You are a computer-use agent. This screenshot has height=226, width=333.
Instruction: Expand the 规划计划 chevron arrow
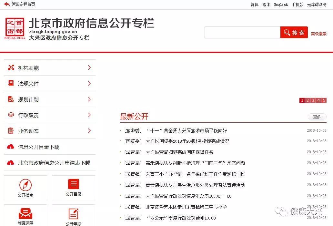point(89,99)
